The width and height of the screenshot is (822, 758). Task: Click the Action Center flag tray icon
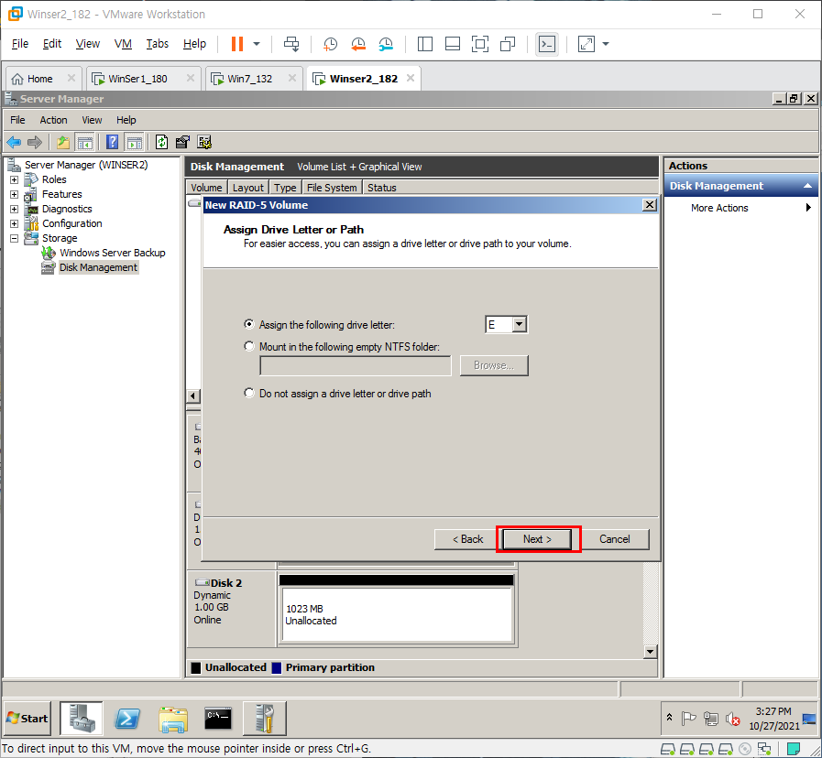pos(688,719)
